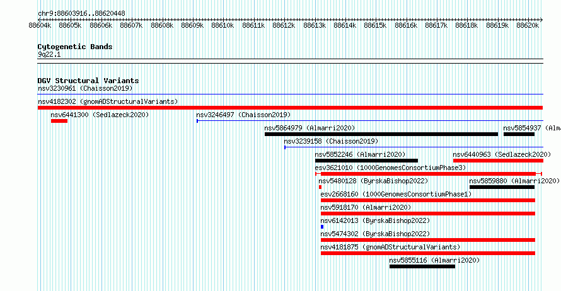Select the nsv4182302 (gnomADStructuralVariants) label
The image size is (561, 291).
pyautogui.click(x=108, y=101)
